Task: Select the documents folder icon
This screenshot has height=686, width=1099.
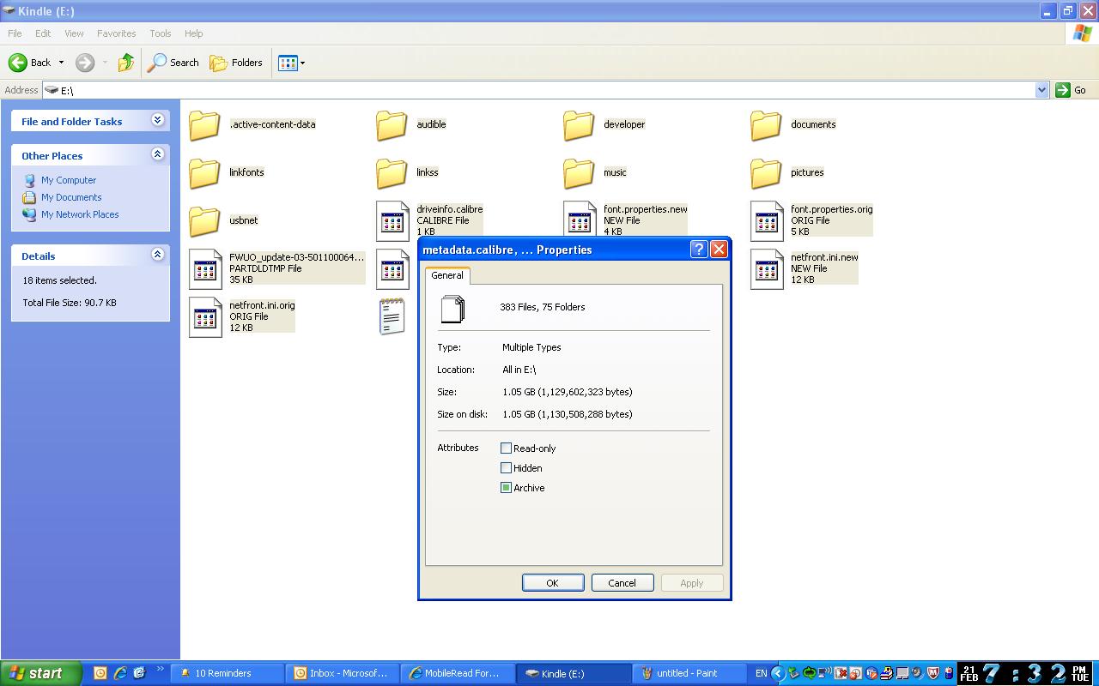Action: click(x=766, y=125)
